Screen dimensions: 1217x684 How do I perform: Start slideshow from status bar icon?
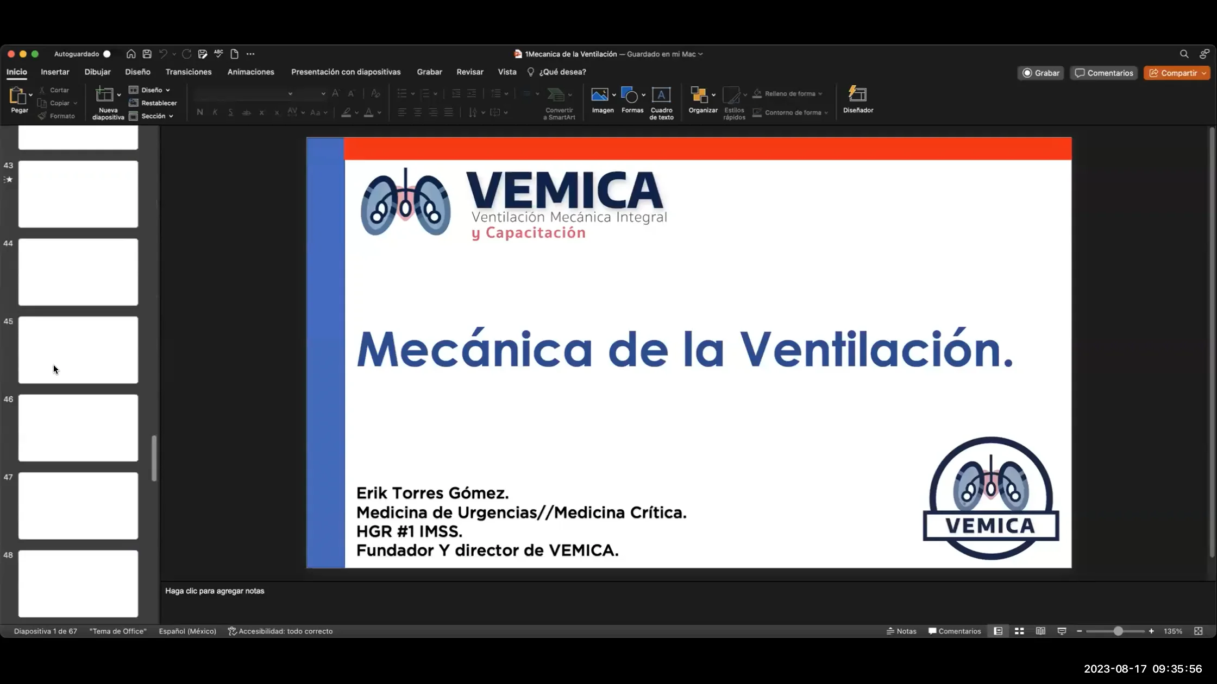point(1062,631)
